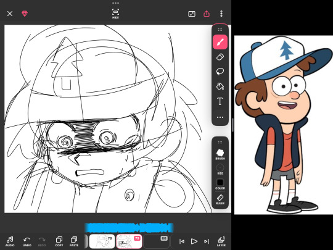Expand more tools with three dots
This screenshot has height=250, width=333.
pos(220,117)
